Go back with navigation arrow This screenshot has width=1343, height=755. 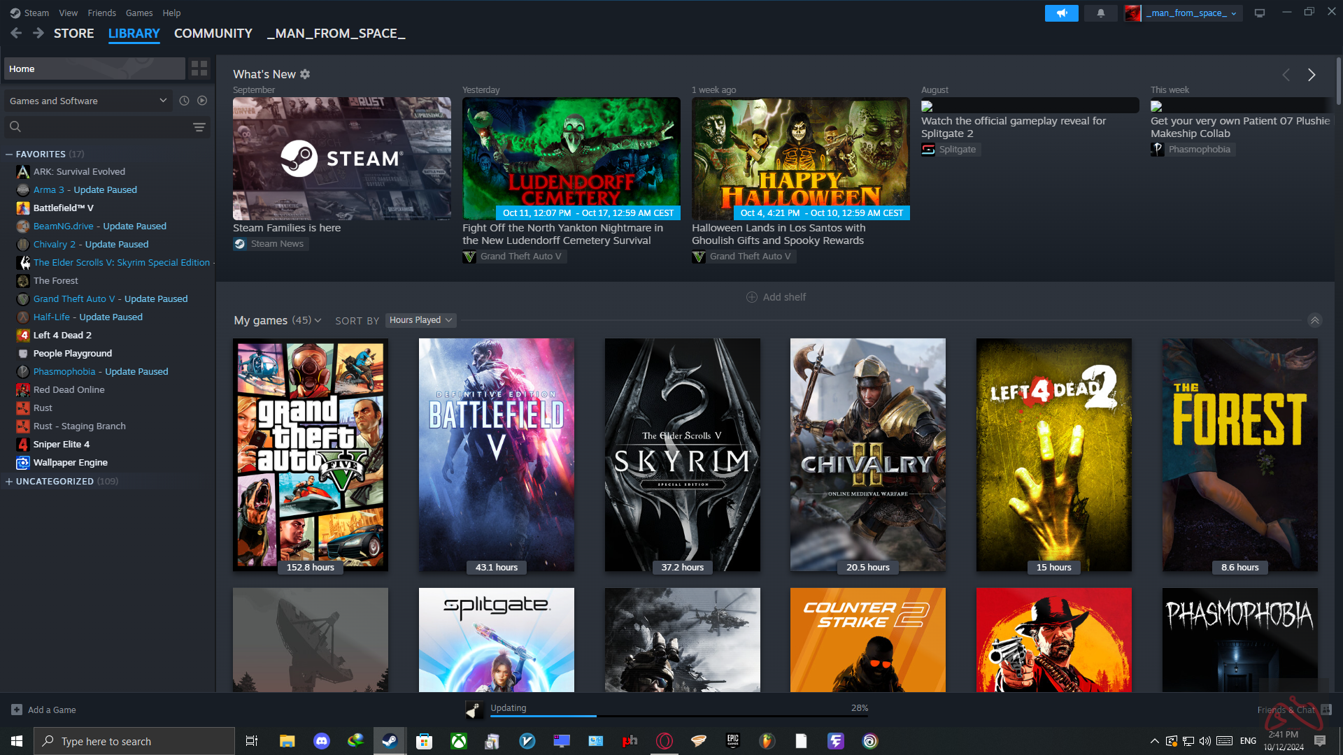[x=16, y=33]
